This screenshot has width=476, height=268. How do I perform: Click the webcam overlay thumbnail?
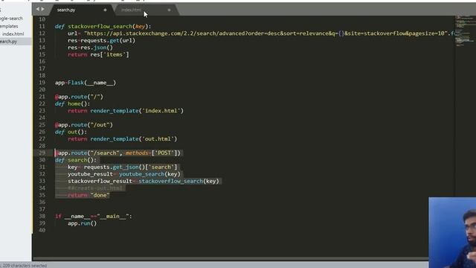click(452, 232)
